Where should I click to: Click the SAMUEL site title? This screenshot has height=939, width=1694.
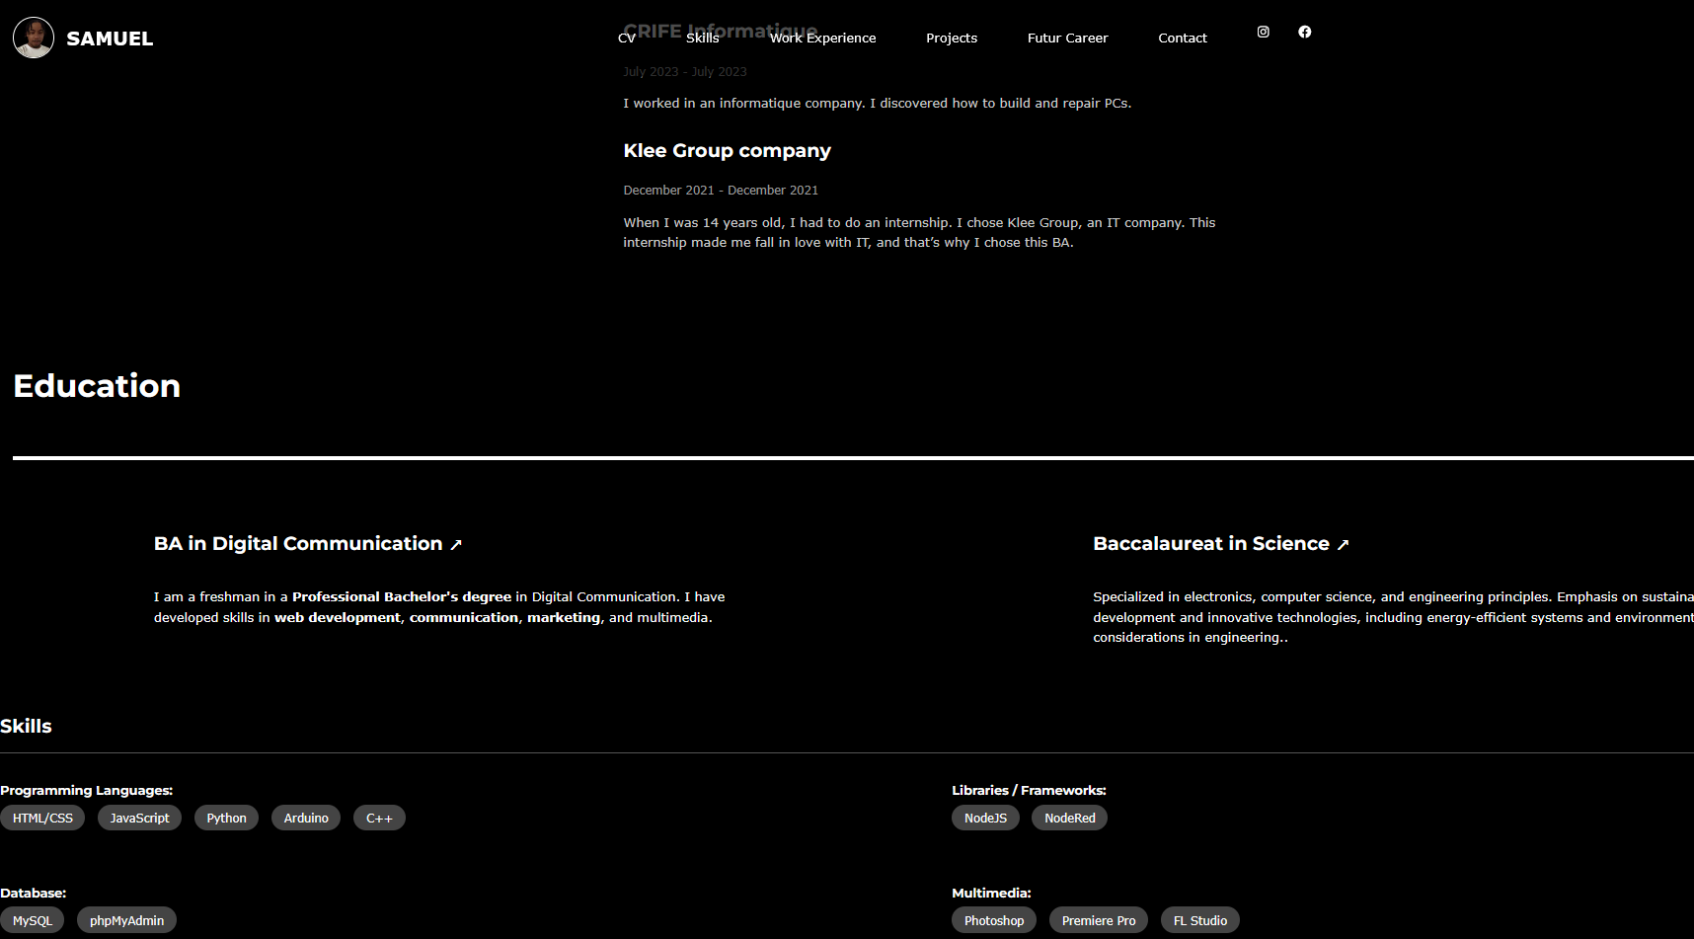(x=110, y=39)
